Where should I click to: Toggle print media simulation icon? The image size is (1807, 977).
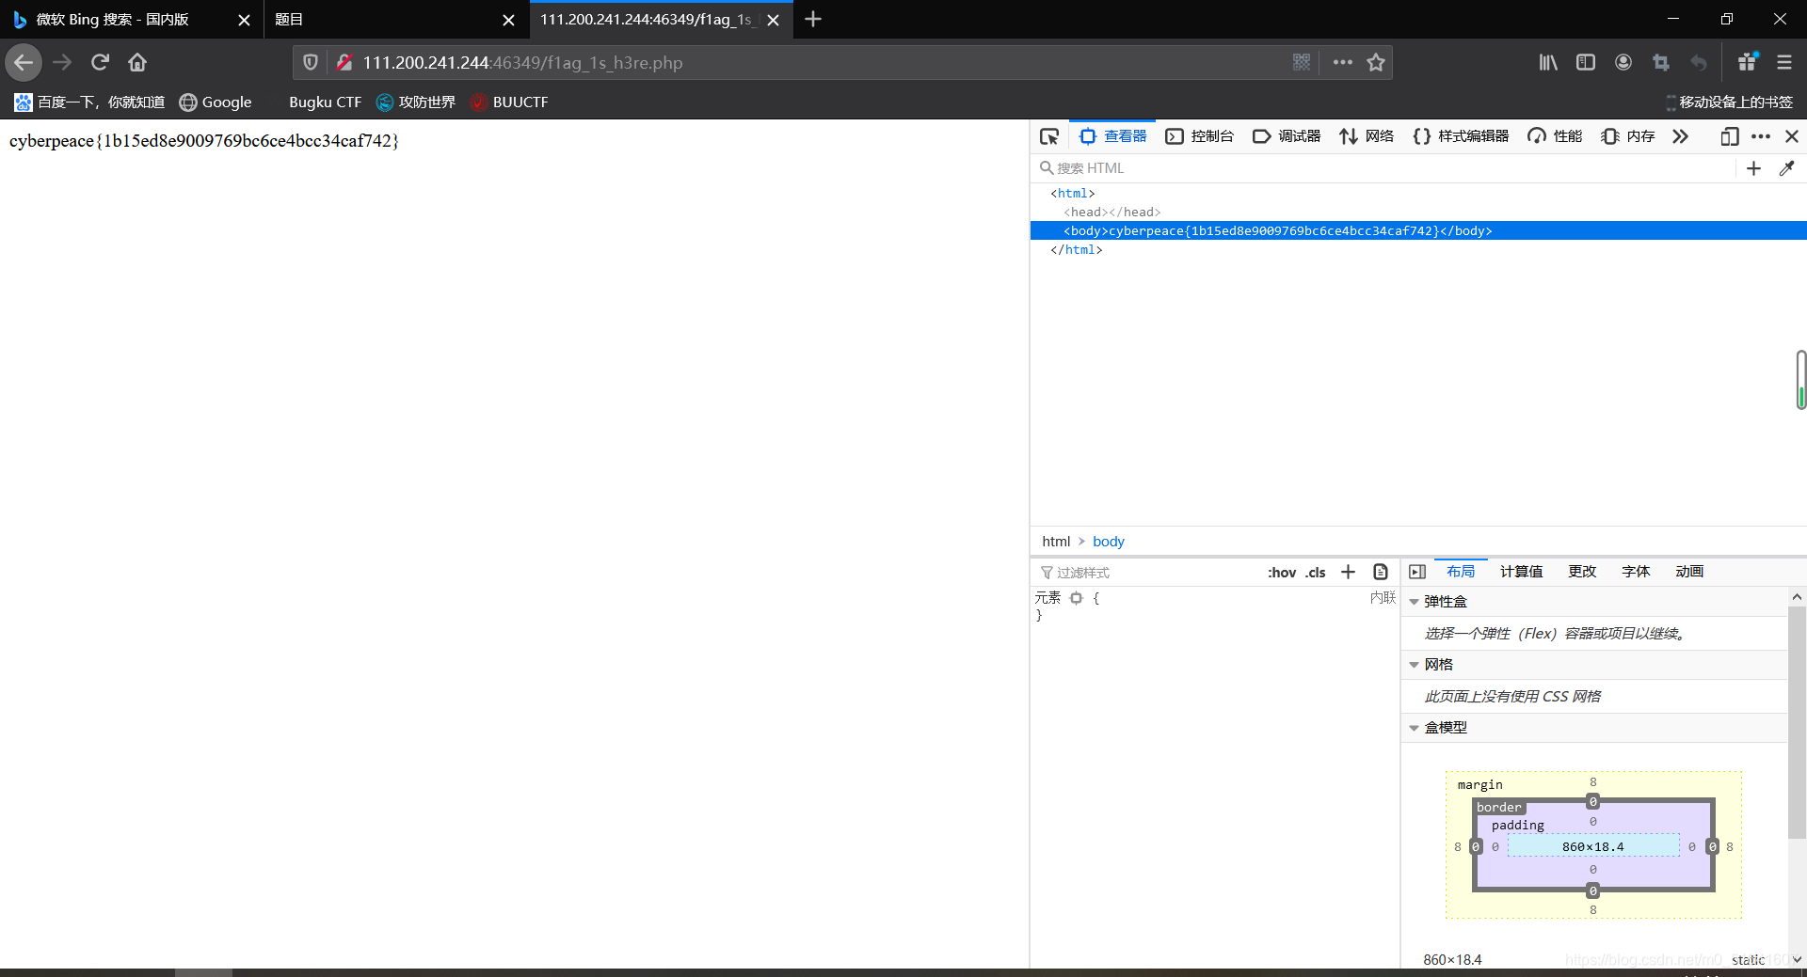pyautogui.click(x=1381, y=572)
